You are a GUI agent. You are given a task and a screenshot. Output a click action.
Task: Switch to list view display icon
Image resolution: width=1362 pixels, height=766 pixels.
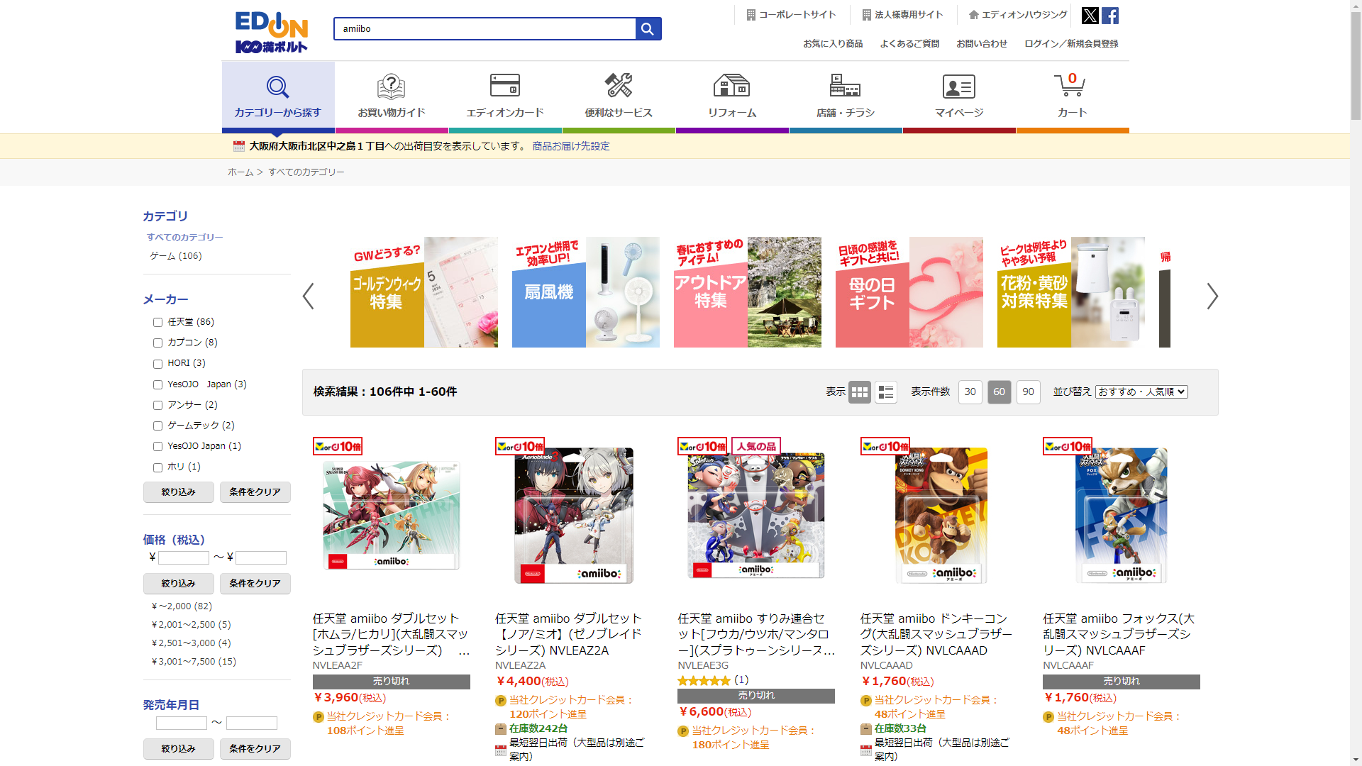pyautogui.click(x=885, y=392)
